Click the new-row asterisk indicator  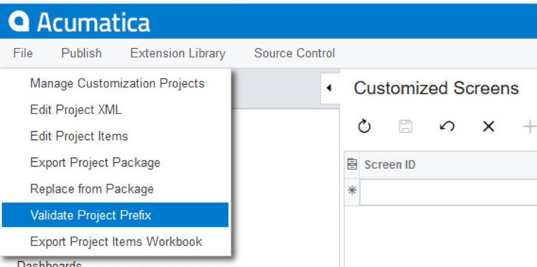pyautogui.click(x=352, y=191)
